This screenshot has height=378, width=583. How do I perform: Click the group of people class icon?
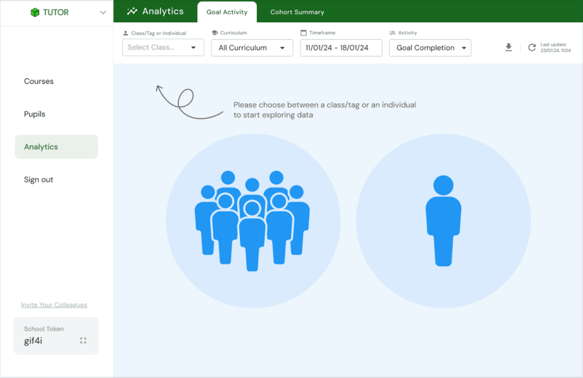253,220
